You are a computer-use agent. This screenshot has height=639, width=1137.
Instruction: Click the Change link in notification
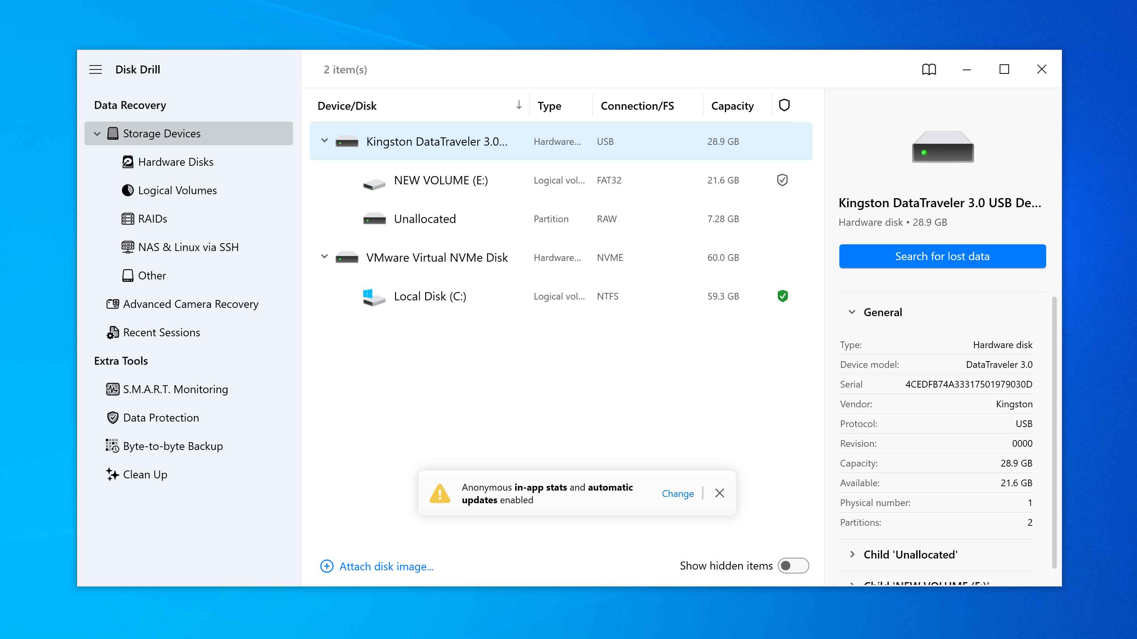pyautogui.click(x=677, y=493)
